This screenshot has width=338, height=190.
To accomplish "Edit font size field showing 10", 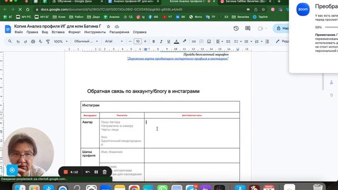I will [137, 41].
